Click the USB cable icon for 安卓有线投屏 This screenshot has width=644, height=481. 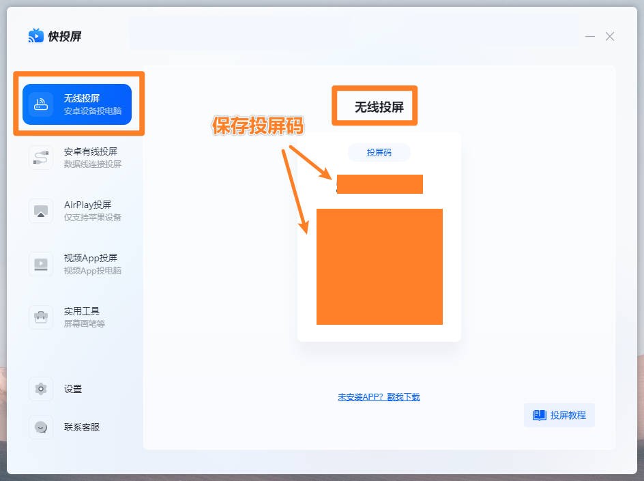pos(40,156)
